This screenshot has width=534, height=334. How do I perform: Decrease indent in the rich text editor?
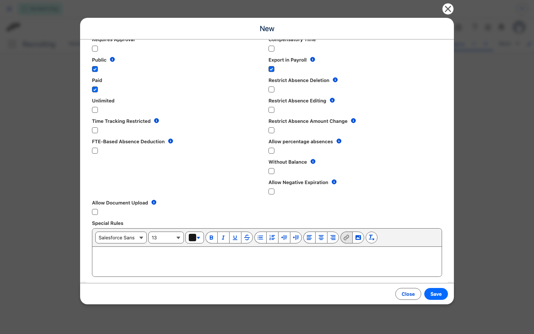click(x=296, y=238)
